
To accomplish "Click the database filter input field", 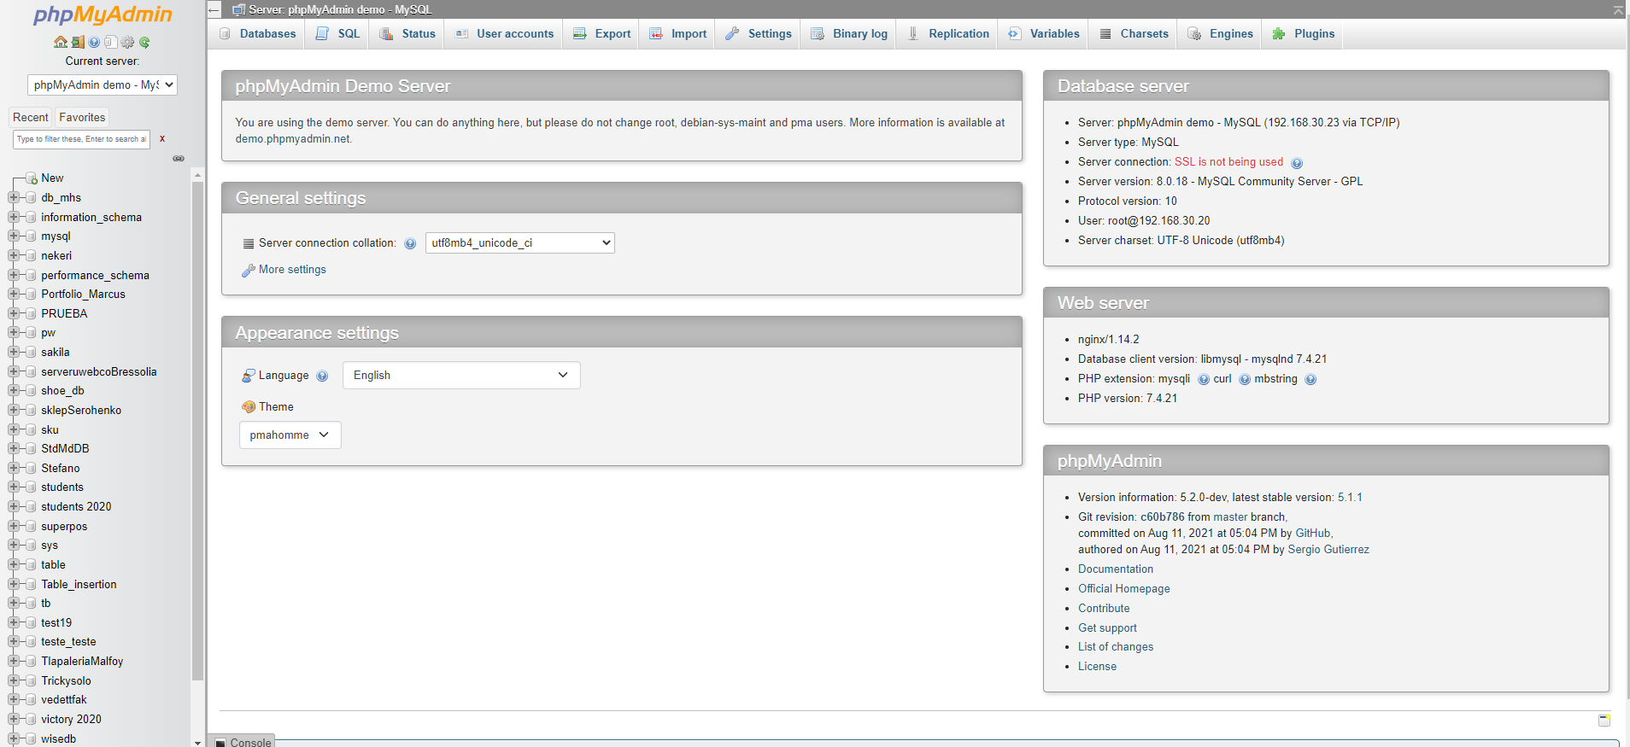I will point(81,139).
